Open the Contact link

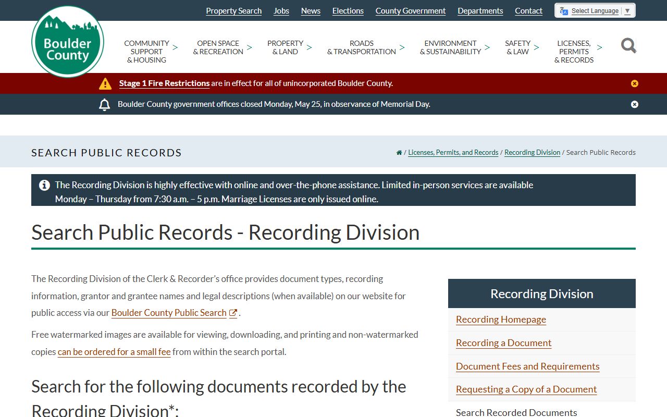coord(529,10)
